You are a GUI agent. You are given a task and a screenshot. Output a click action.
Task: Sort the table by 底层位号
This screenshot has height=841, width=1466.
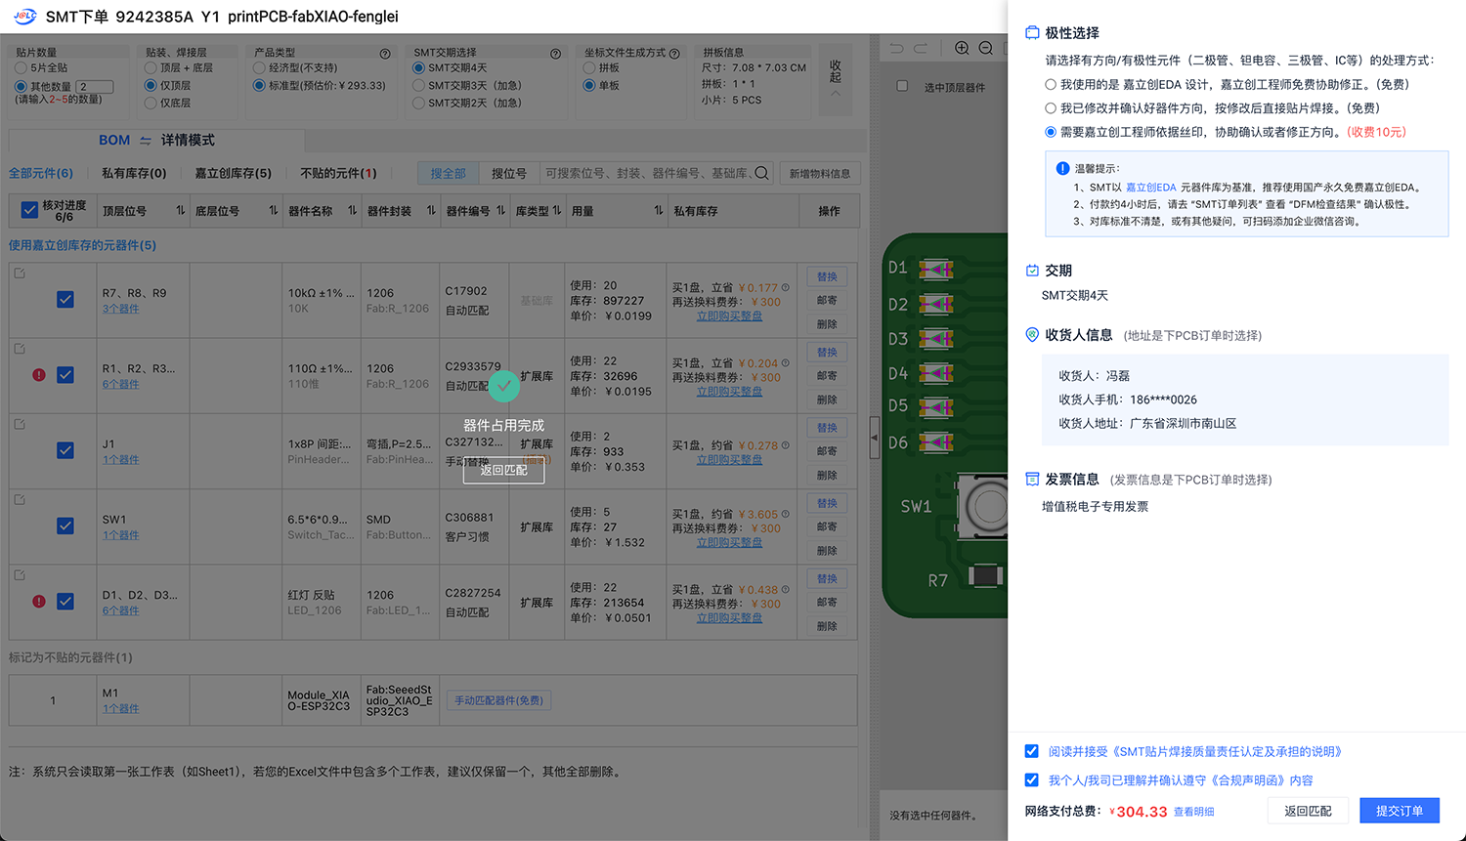point(273,211)
